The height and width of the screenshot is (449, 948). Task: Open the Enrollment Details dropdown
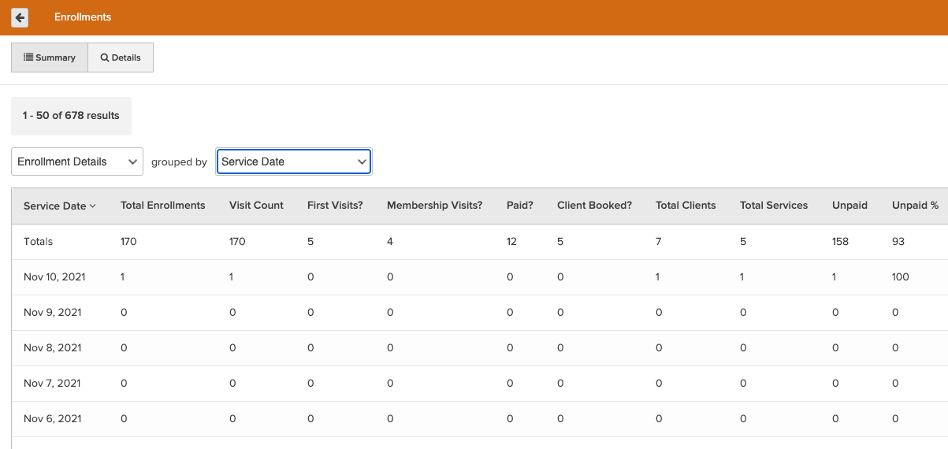(x=77, y=161)
